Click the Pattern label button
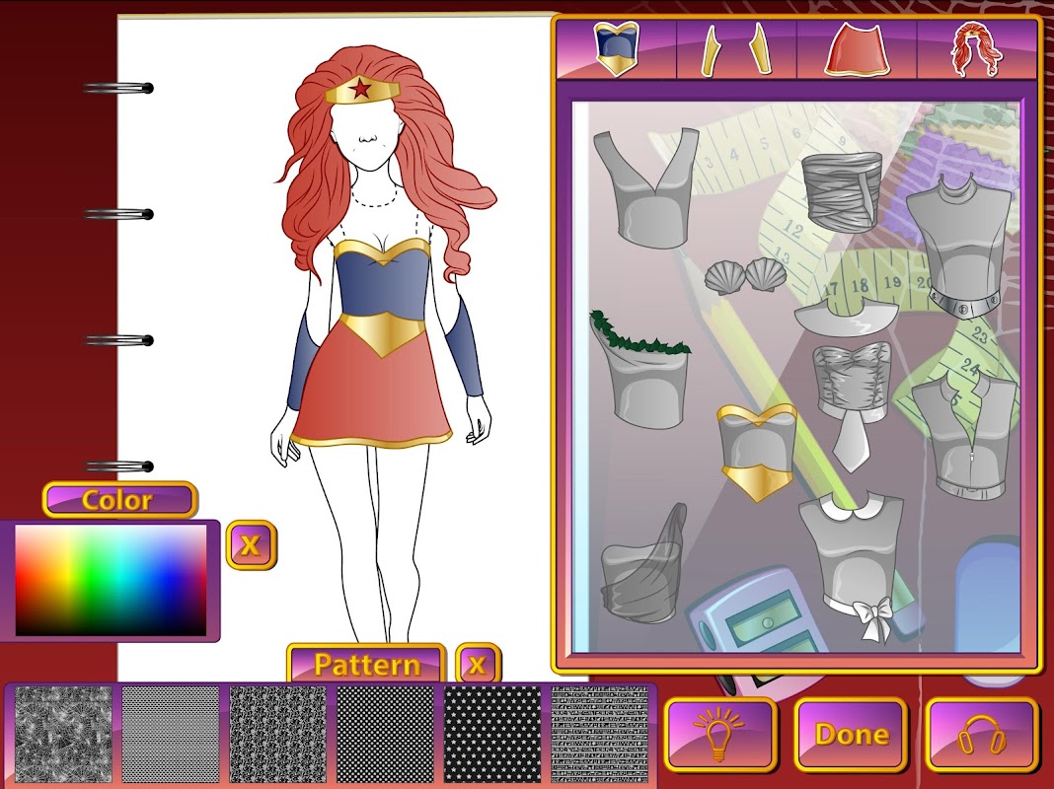The image size is (1054, 789). 366,664
